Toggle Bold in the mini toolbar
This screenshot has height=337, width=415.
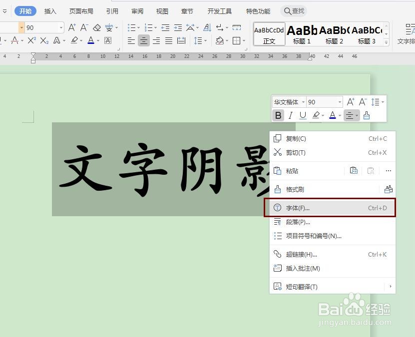click(278, 115)
